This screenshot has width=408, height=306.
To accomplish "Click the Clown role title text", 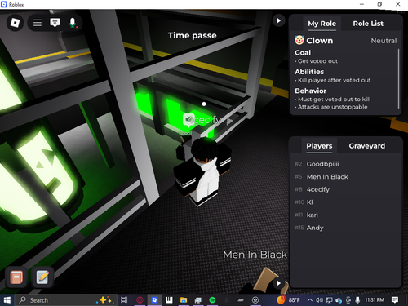I will [320, 41].
